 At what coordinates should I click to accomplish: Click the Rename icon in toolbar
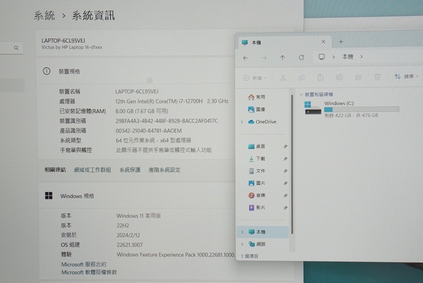[x=339, y=77]
